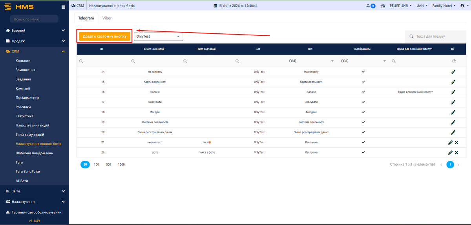Switch to the Viber tab
This screenshot has width=471, height=225.
107,18
